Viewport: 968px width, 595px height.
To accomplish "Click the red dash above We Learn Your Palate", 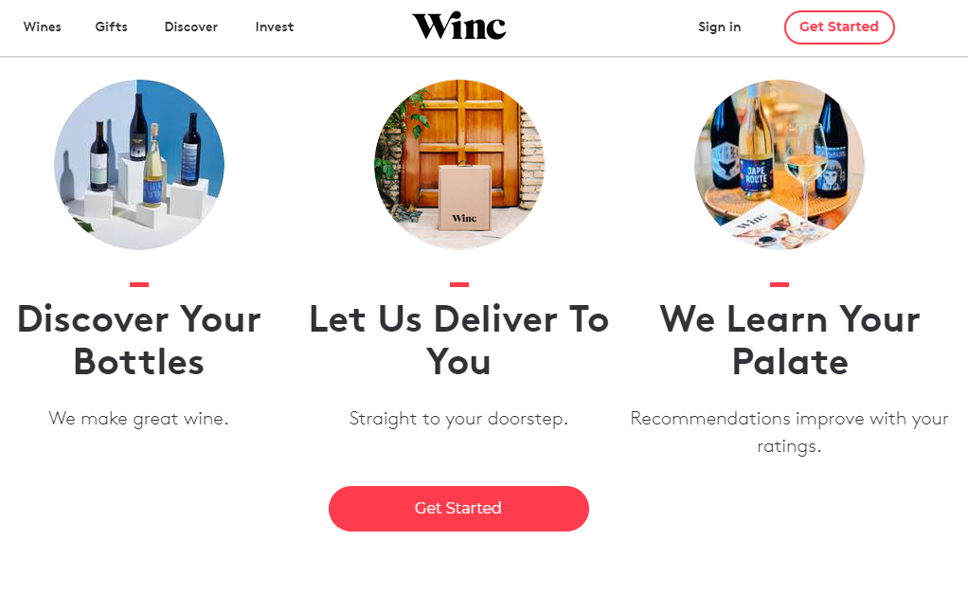I will 780,284.
